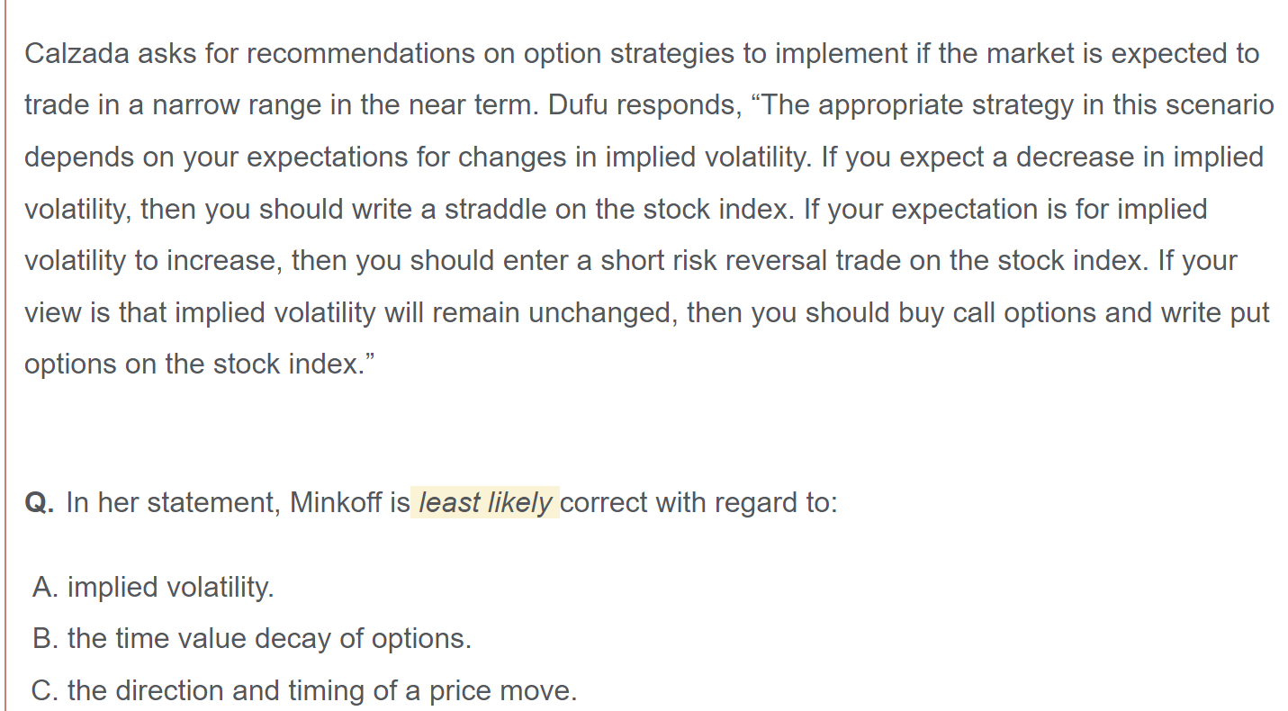This screenshot has width=1288, height=711.
Task: Choose answer B, time value decay of options
Action: click(252, 639)
